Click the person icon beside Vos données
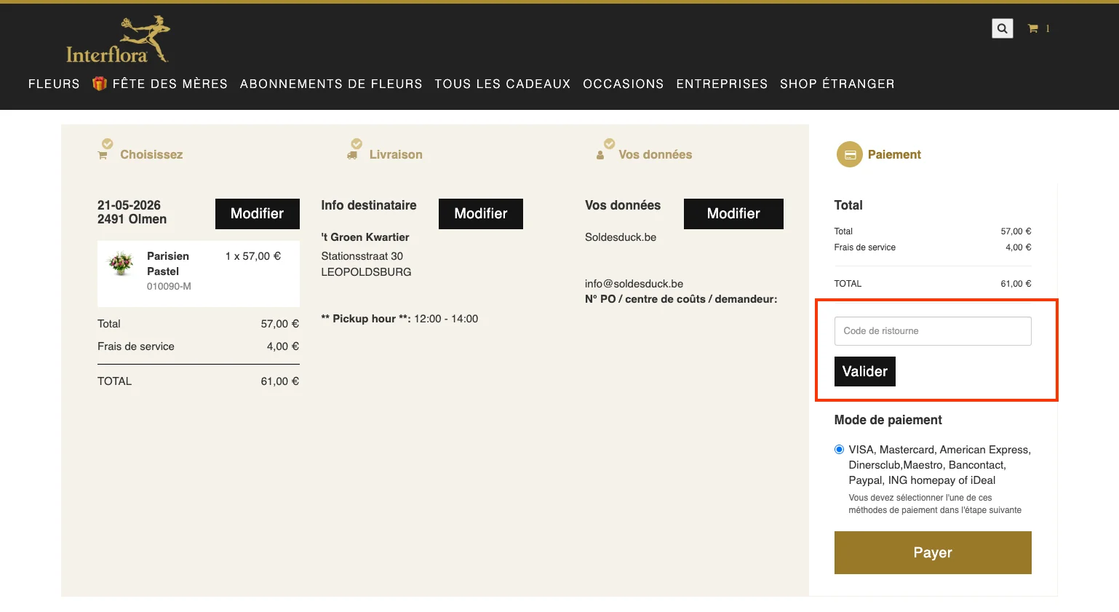The image size is (1119, 612). click(600, 155)
